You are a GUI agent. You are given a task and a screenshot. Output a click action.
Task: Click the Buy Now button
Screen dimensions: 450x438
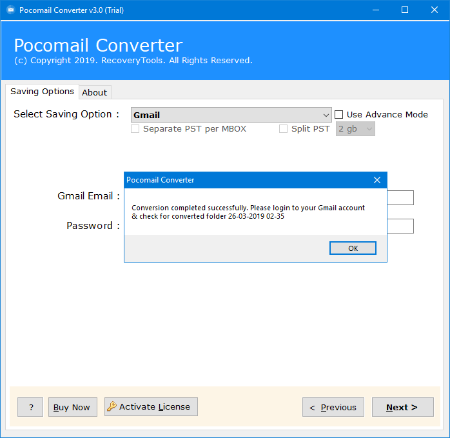click(73, 407)
